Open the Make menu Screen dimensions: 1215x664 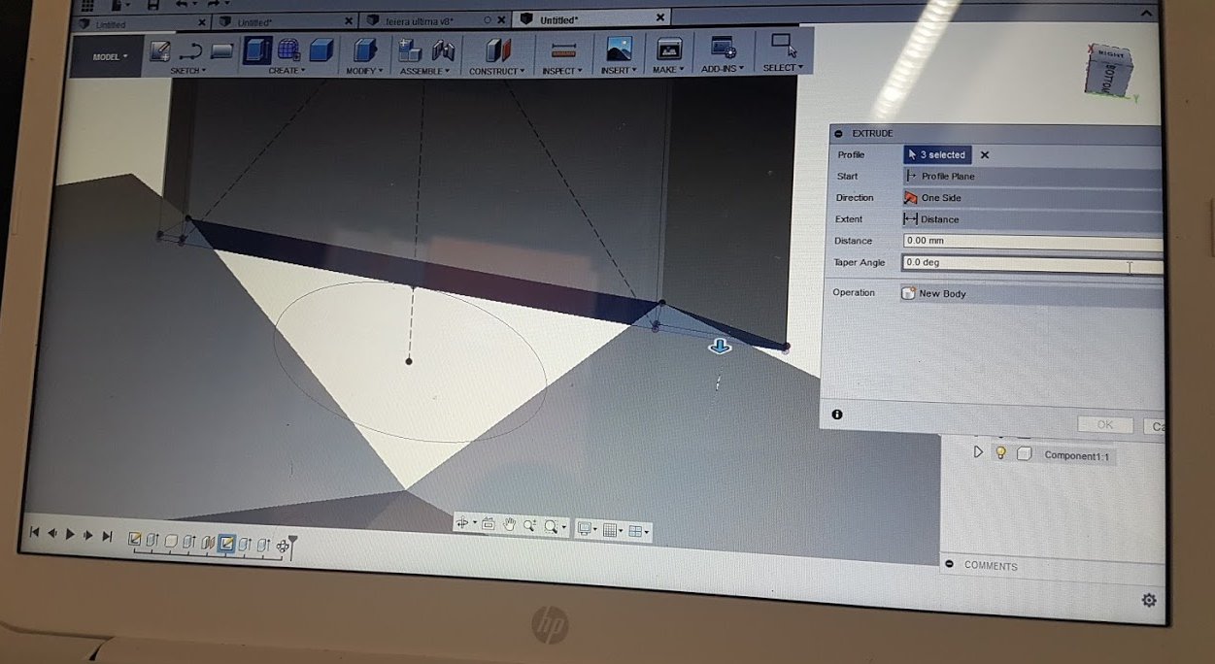pos(669,69)
